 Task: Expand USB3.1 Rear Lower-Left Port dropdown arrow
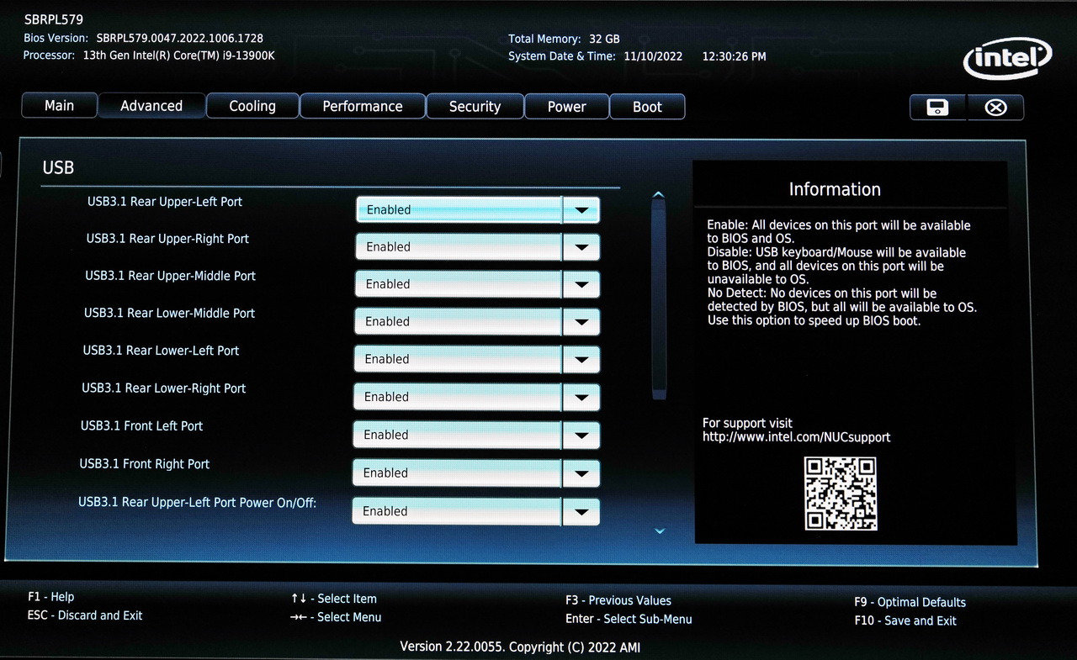pos(581,360)
